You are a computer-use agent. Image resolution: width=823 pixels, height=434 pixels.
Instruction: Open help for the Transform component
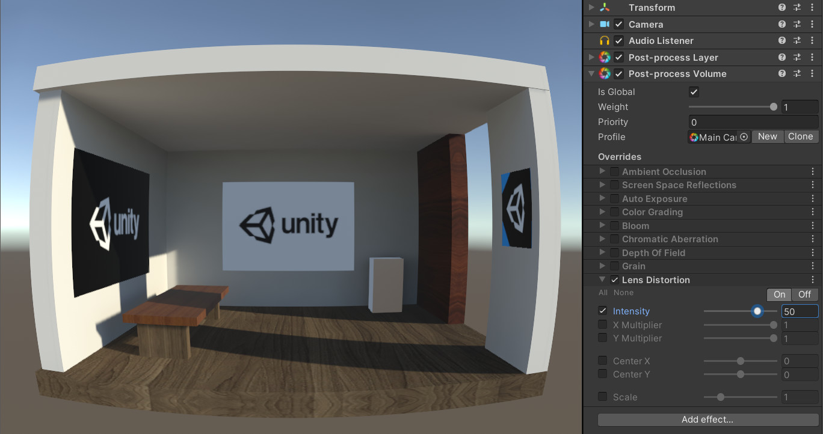click(x=782, y=8)
